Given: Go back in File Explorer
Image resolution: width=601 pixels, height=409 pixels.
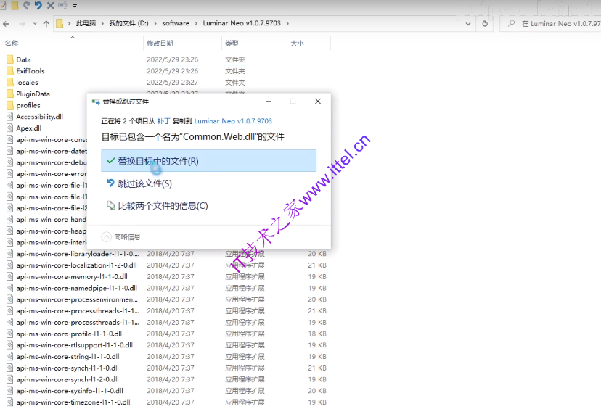Looking at the screenshot, I should pyautogui.click(x=6, y=24).
